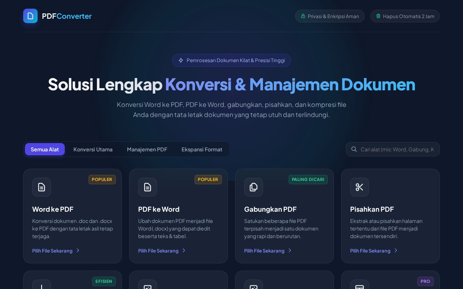Click the EFISIEN badge
The image size is (463, 289).
coord(104,281)
